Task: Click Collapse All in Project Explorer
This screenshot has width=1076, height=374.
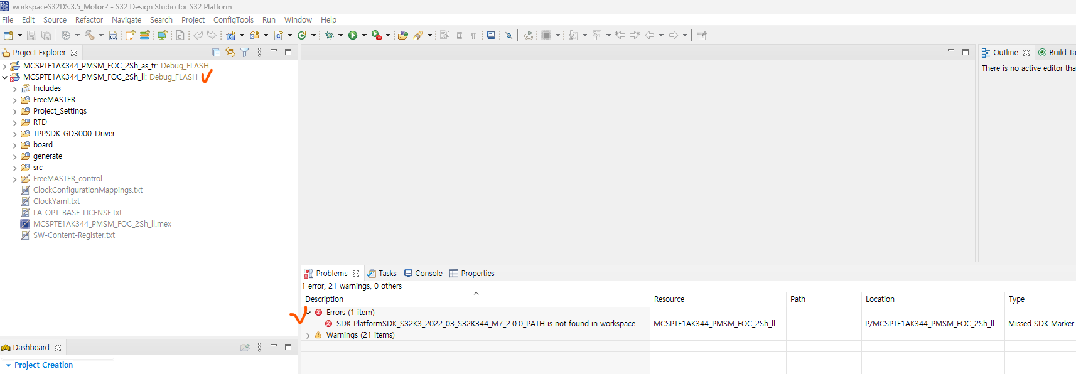Action: [x=217, y=53]
